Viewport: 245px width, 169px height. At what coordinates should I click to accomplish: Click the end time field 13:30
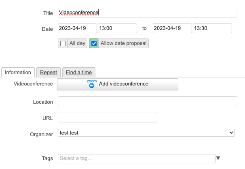[212, 28]
